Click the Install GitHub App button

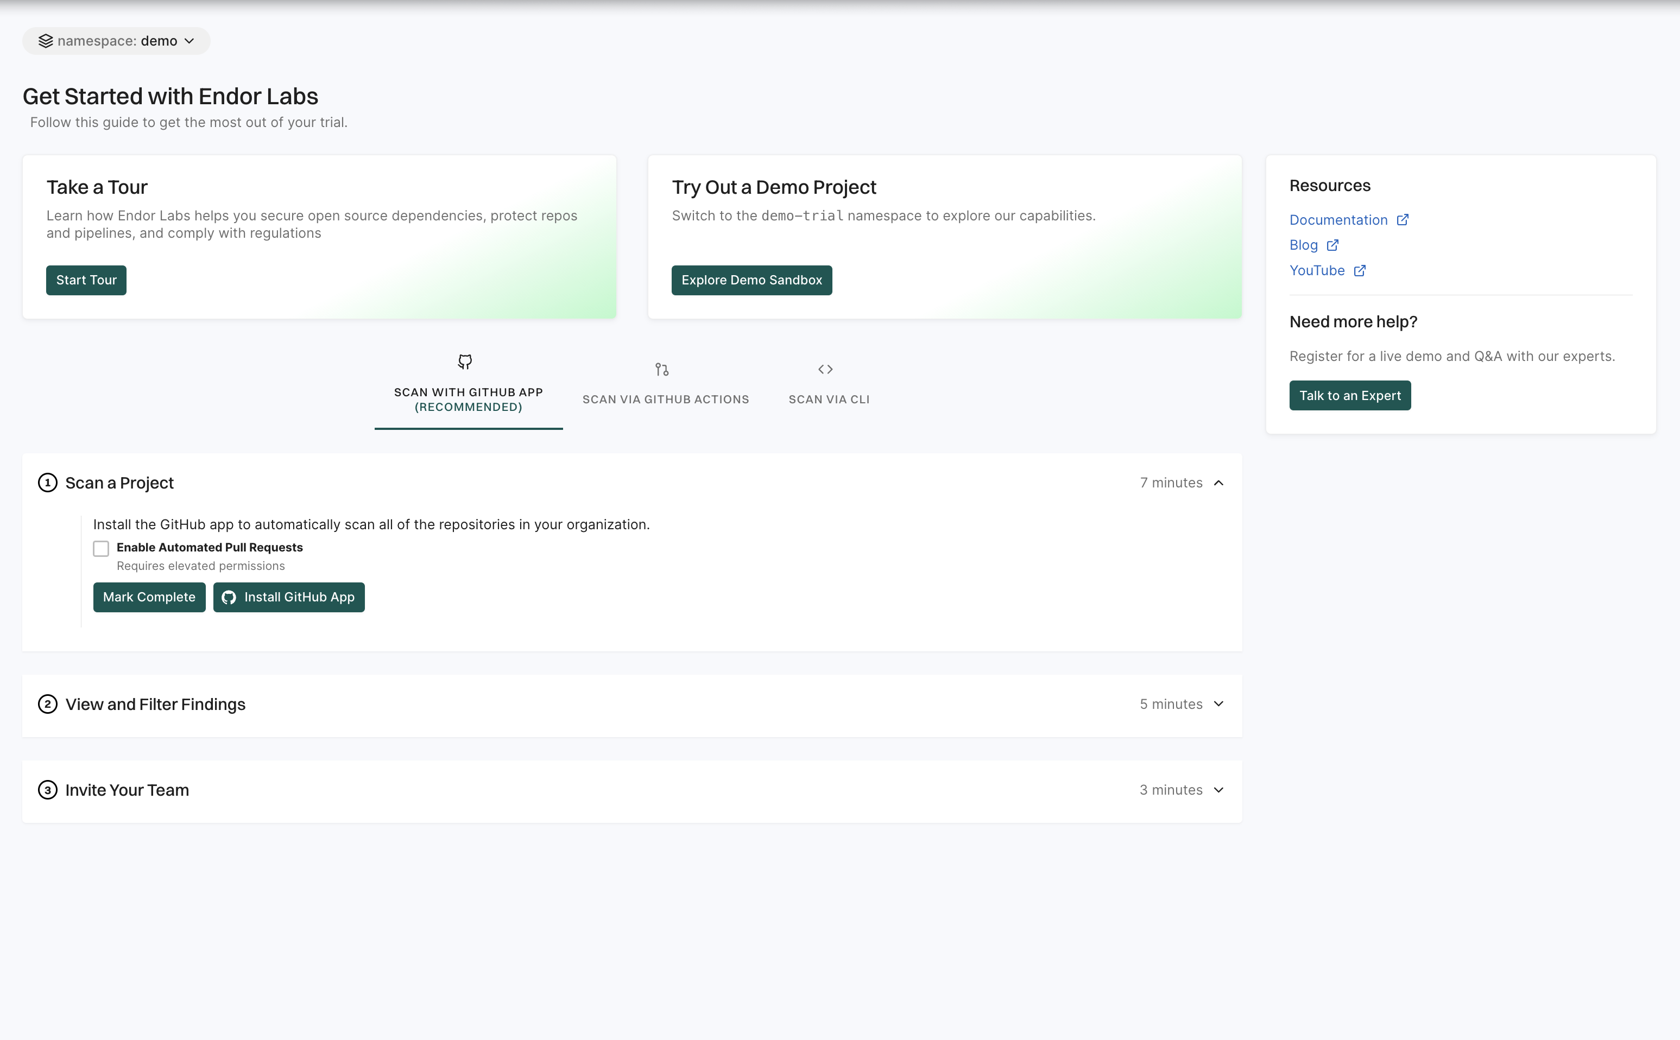coord(289,597)
